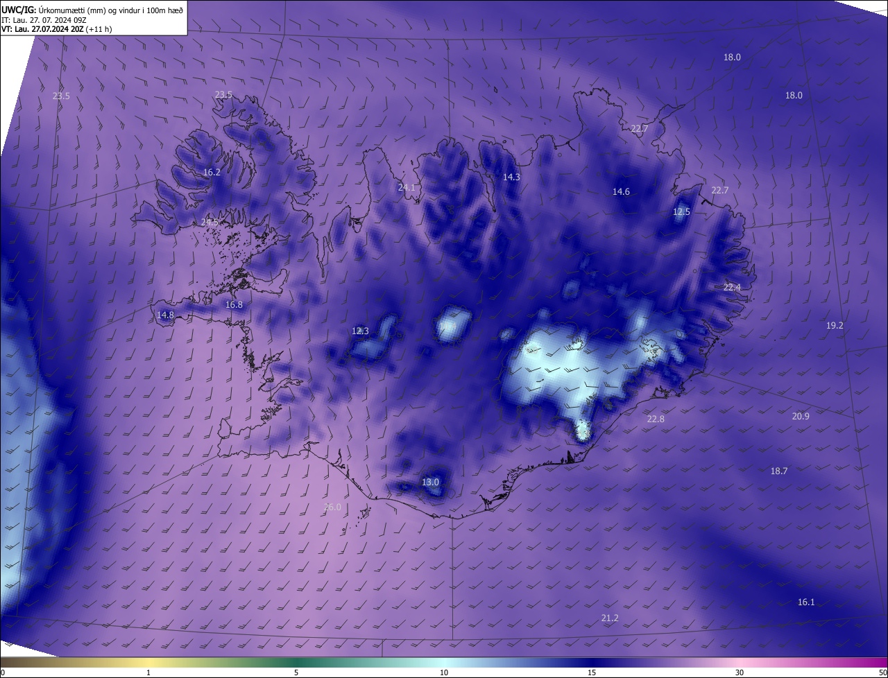Select the 16.2 value over the Westfjords

pyautogui.click(x=212, y=172)
